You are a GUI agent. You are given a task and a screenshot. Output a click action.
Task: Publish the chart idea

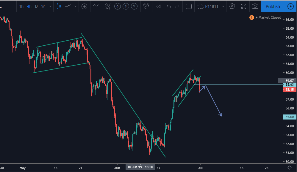coord(273,7)
